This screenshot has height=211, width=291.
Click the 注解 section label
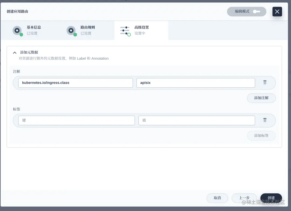[x=16, y=72]
